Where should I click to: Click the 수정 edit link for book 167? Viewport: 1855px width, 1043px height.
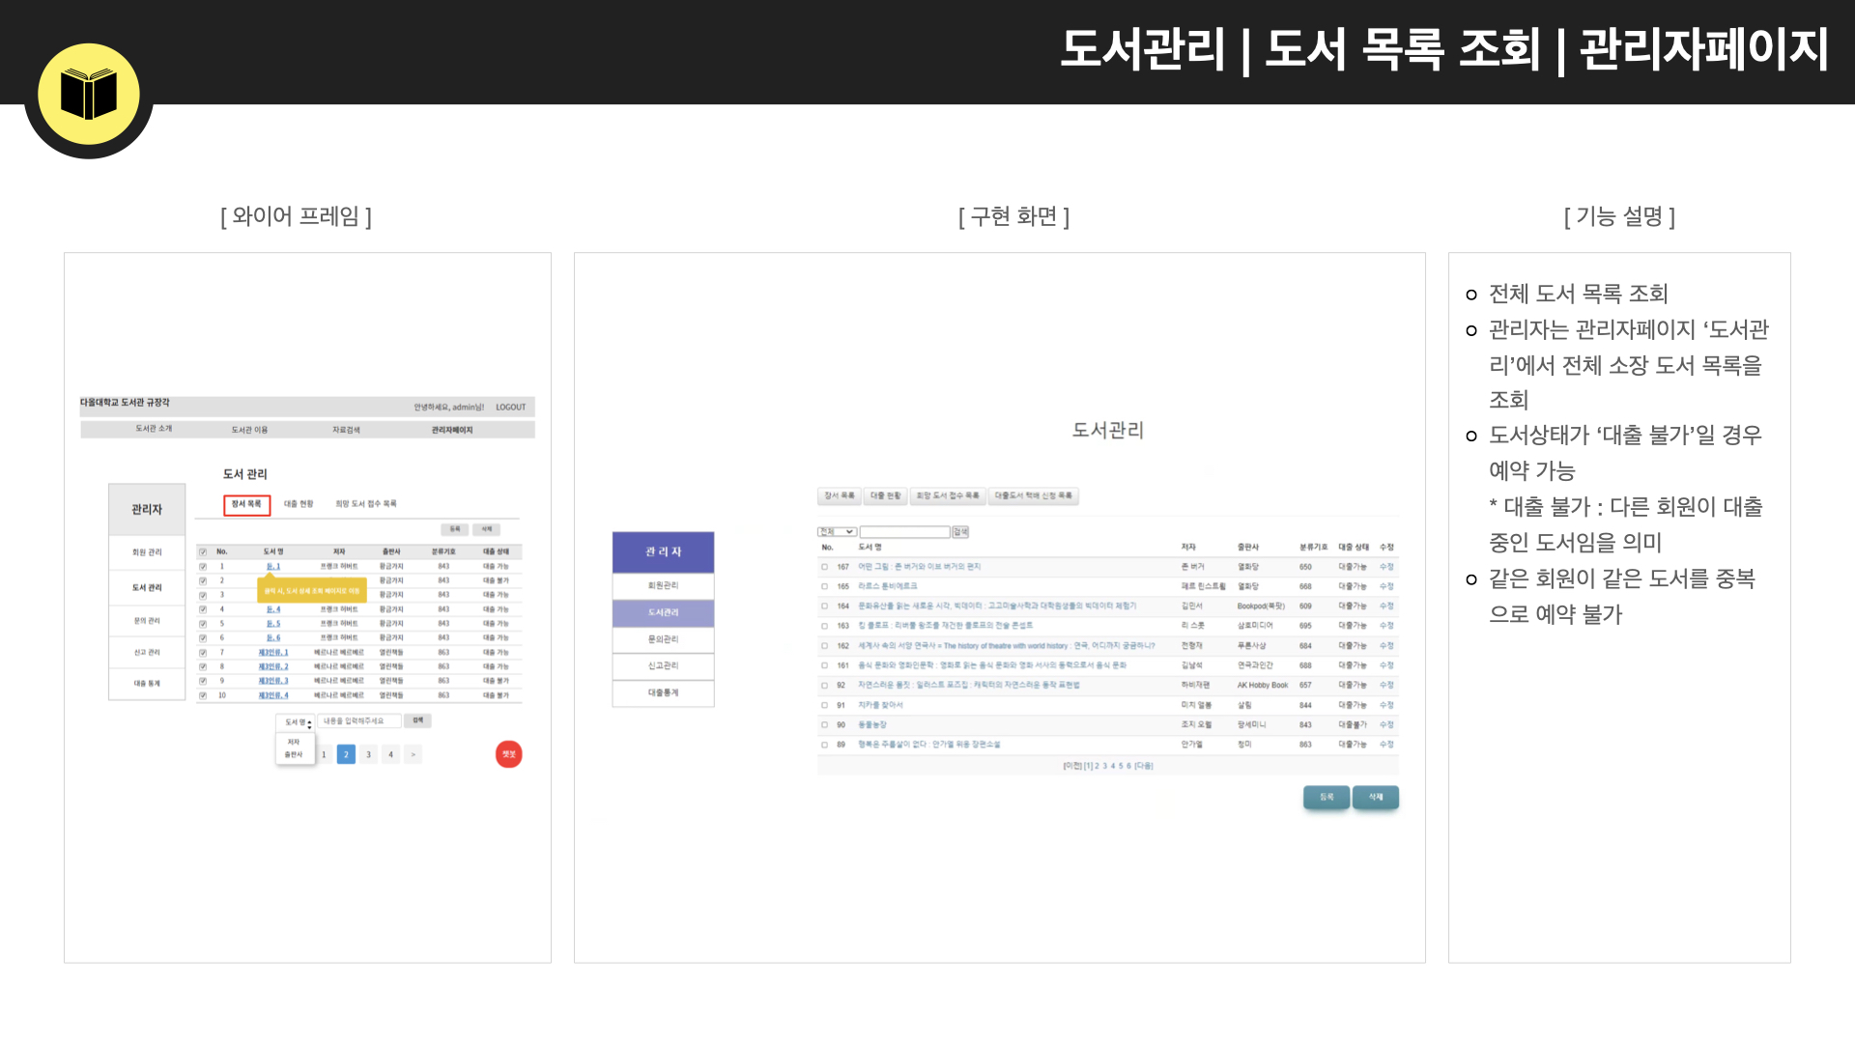point(1386,567)
